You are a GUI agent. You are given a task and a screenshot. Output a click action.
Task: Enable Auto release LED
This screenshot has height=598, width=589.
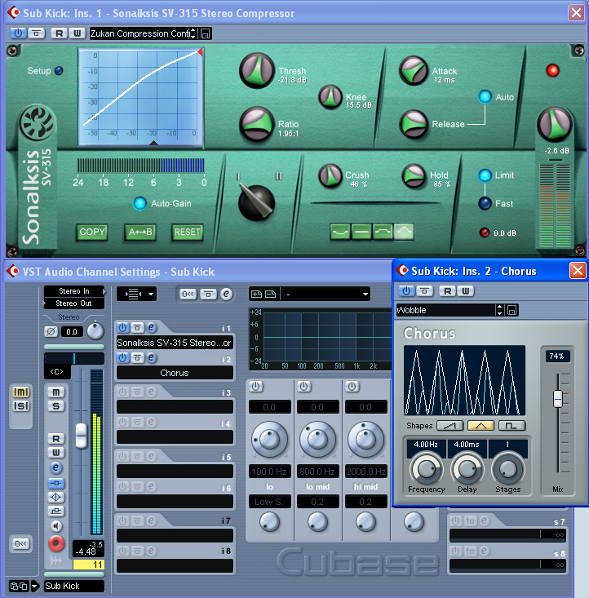(485, 96)
